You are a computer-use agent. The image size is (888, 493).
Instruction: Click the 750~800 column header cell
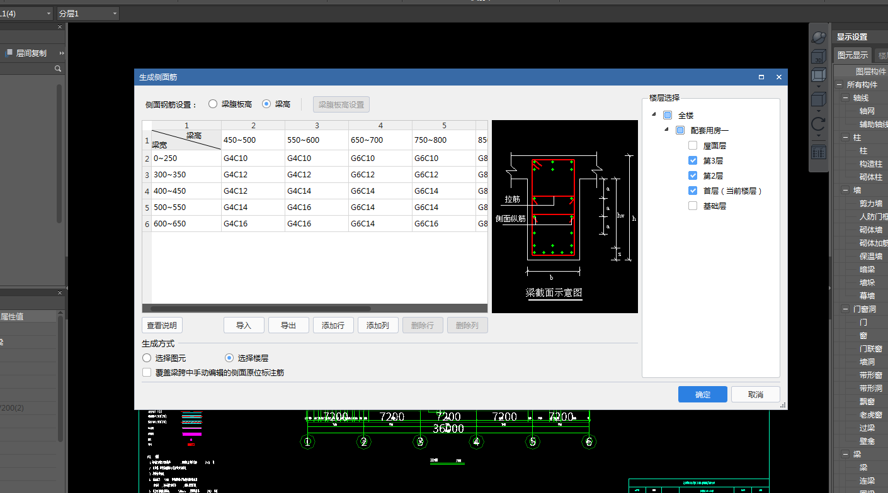pos(444,140)
